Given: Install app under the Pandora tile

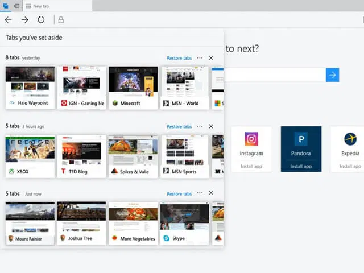Looking at the screenshot, I should pos(301,166).
